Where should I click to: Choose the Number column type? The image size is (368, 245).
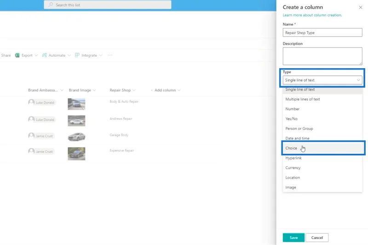click(x=322, y=109)
